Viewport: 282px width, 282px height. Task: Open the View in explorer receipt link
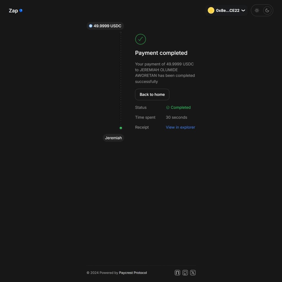(180, 127)
